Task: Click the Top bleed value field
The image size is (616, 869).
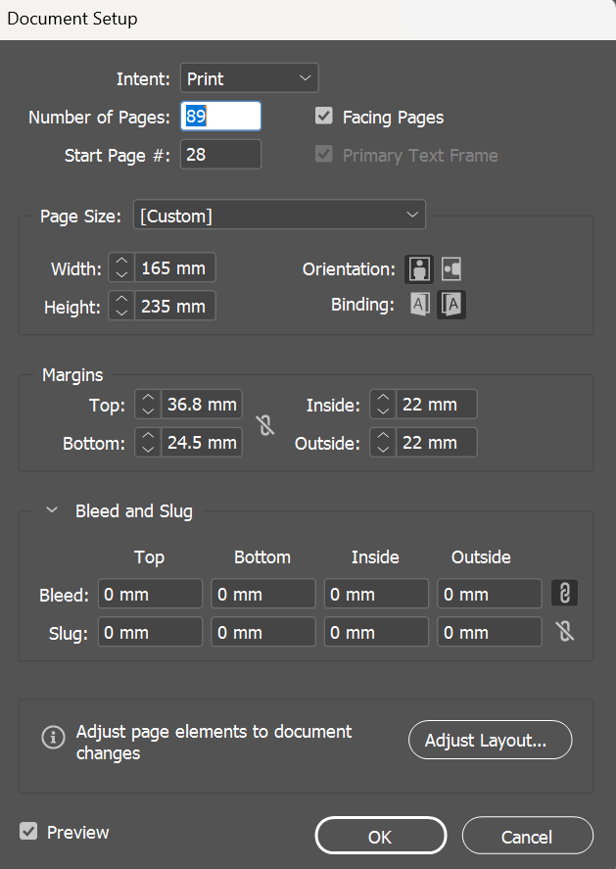Action: click(150, 594)
